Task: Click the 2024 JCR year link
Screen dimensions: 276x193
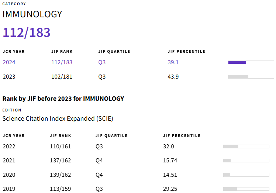Action: pyautogui.click(x=9, y=62)
